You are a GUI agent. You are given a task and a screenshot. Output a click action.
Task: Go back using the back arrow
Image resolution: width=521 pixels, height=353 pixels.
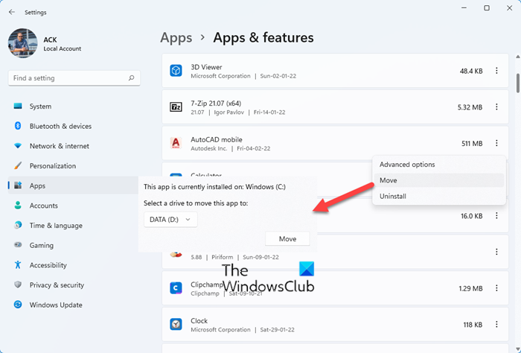(12, 11)
